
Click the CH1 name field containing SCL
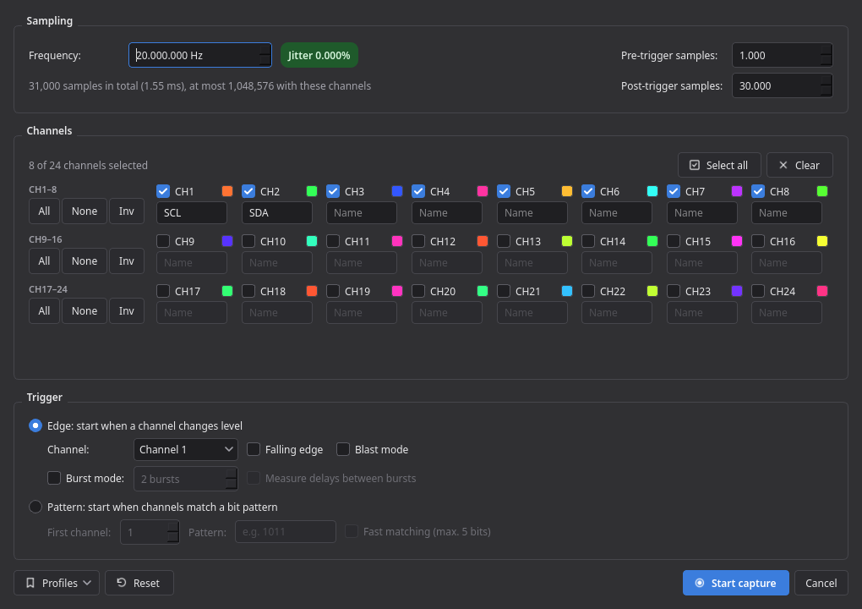click(x=192, y=213)
